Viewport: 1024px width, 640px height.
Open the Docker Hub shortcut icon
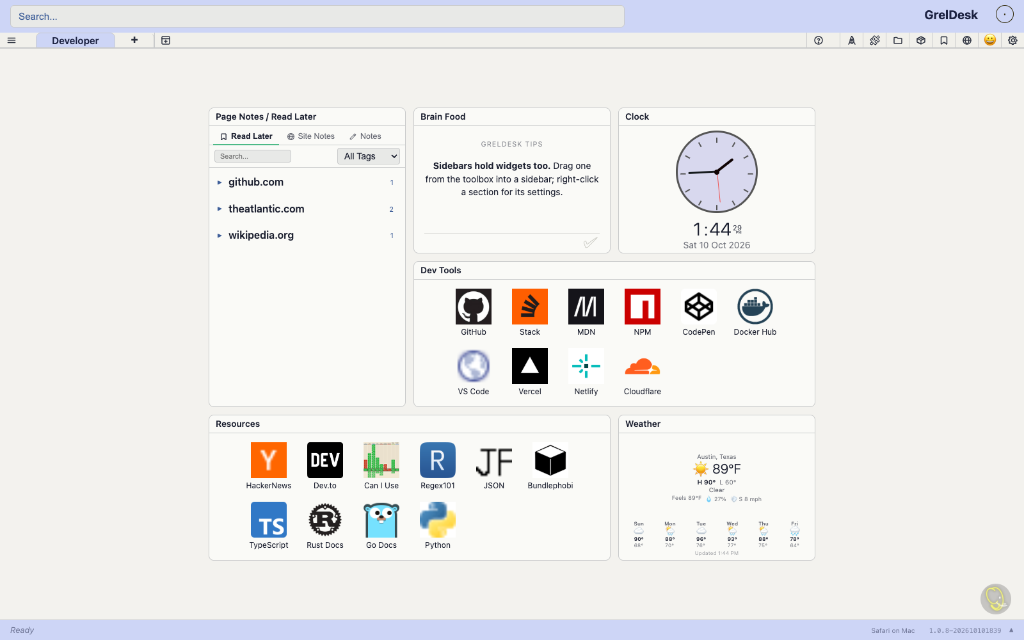tap(755, 307)
